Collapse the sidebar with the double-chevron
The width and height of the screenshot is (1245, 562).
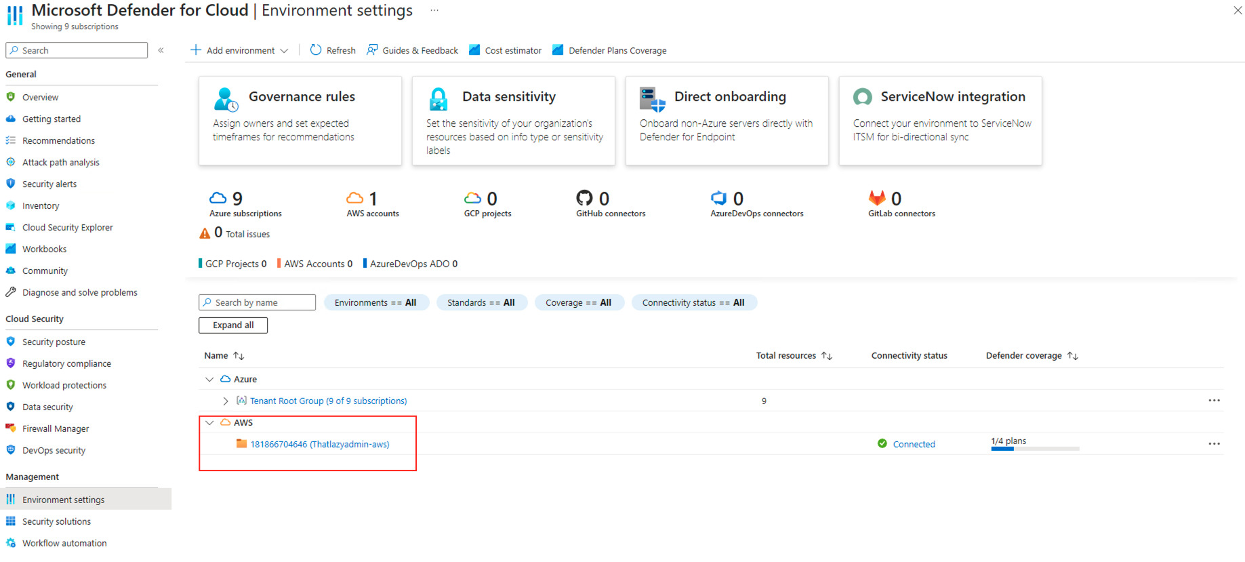coord(161,50)
